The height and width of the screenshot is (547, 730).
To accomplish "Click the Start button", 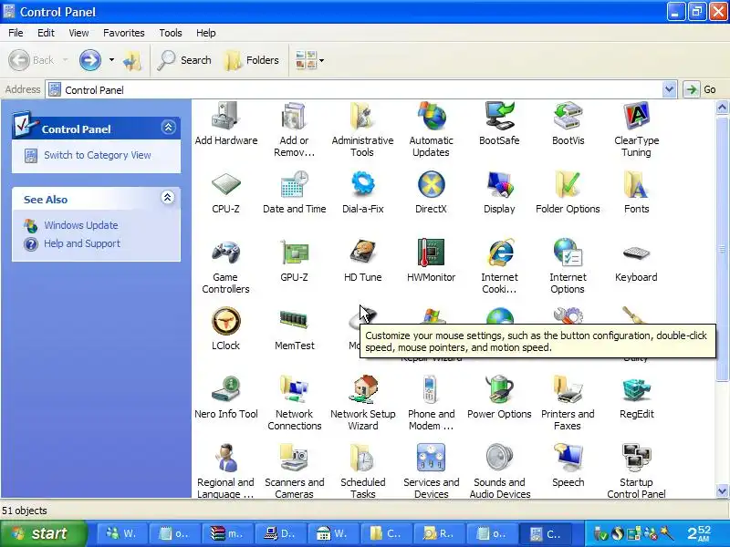I will (43, 533).
